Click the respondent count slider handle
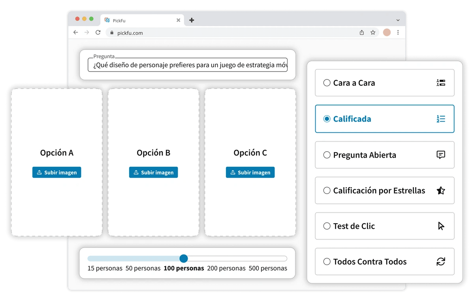Screen dimensions: 474x301 pyautogui.click(x=183, y=258)
